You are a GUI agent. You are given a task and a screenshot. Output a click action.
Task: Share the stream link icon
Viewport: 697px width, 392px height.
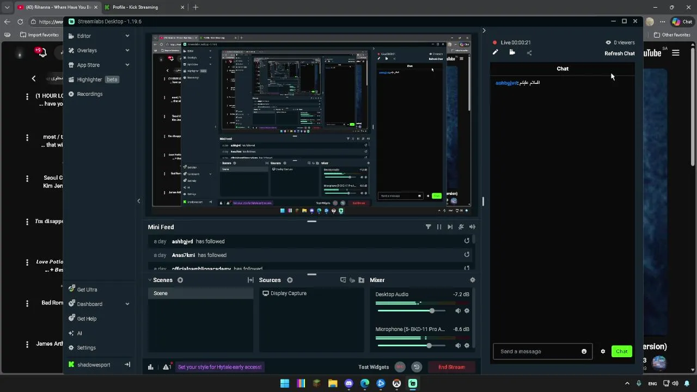[x=529, y=53]
